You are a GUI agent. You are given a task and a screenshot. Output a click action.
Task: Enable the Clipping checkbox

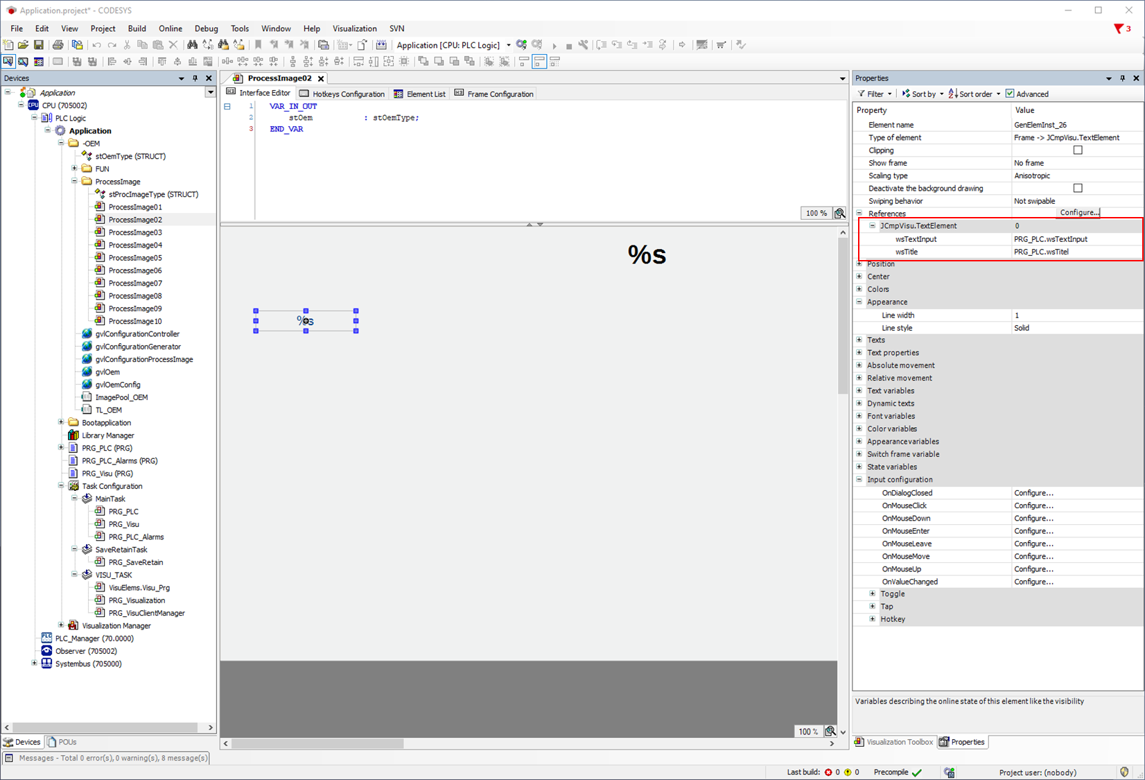point(1077,150)
